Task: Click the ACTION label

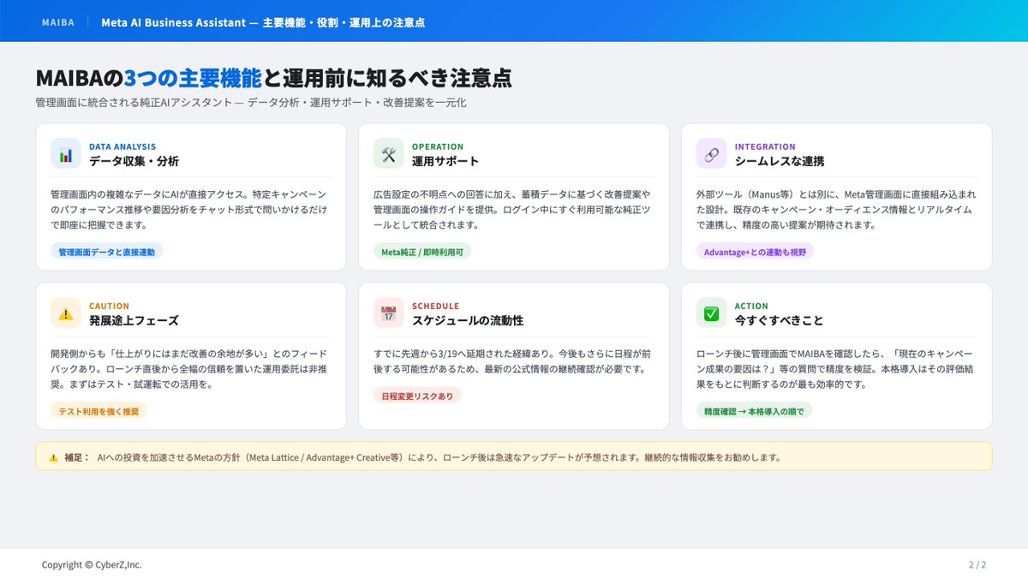Action: pyautogui.click(x=751, y=306)
